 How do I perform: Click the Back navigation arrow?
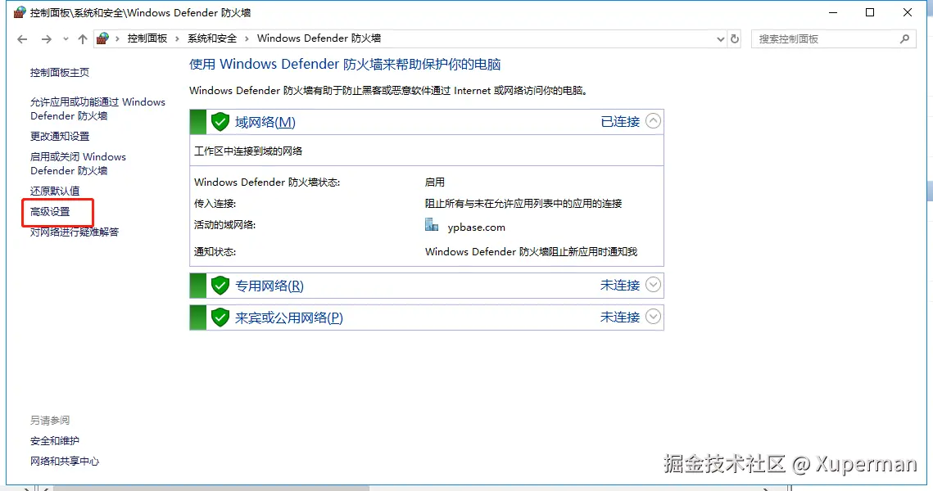[x=22, y=39]
